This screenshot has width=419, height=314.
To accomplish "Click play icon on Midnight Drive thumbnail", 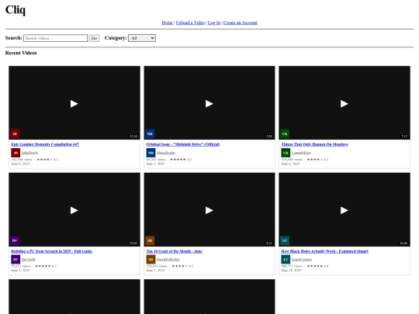I will coord(209,104).
